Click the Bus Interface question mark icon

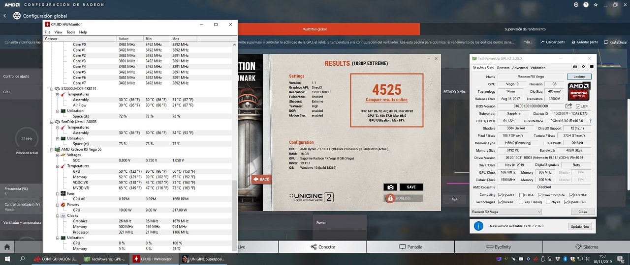[x=590, y=121]
